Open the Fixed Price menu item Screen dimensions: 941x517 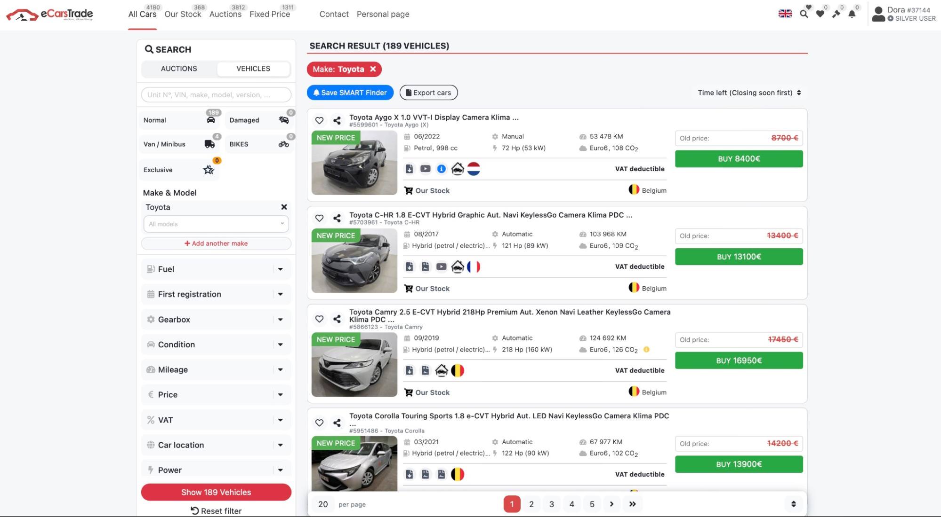pos(270,14)
